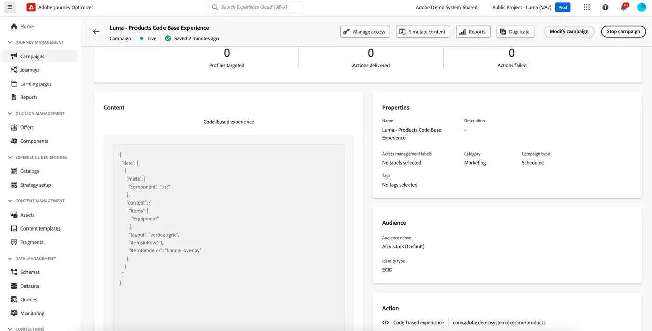Open the apps grid switcher
Screen dimensions: 652x331
click(587, 7)
